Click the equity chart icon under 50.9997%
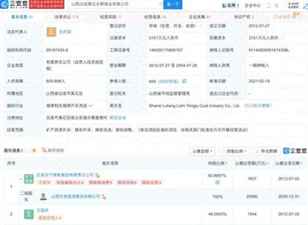This screenshot has width=308, height=225. click(x=217, y=182)
